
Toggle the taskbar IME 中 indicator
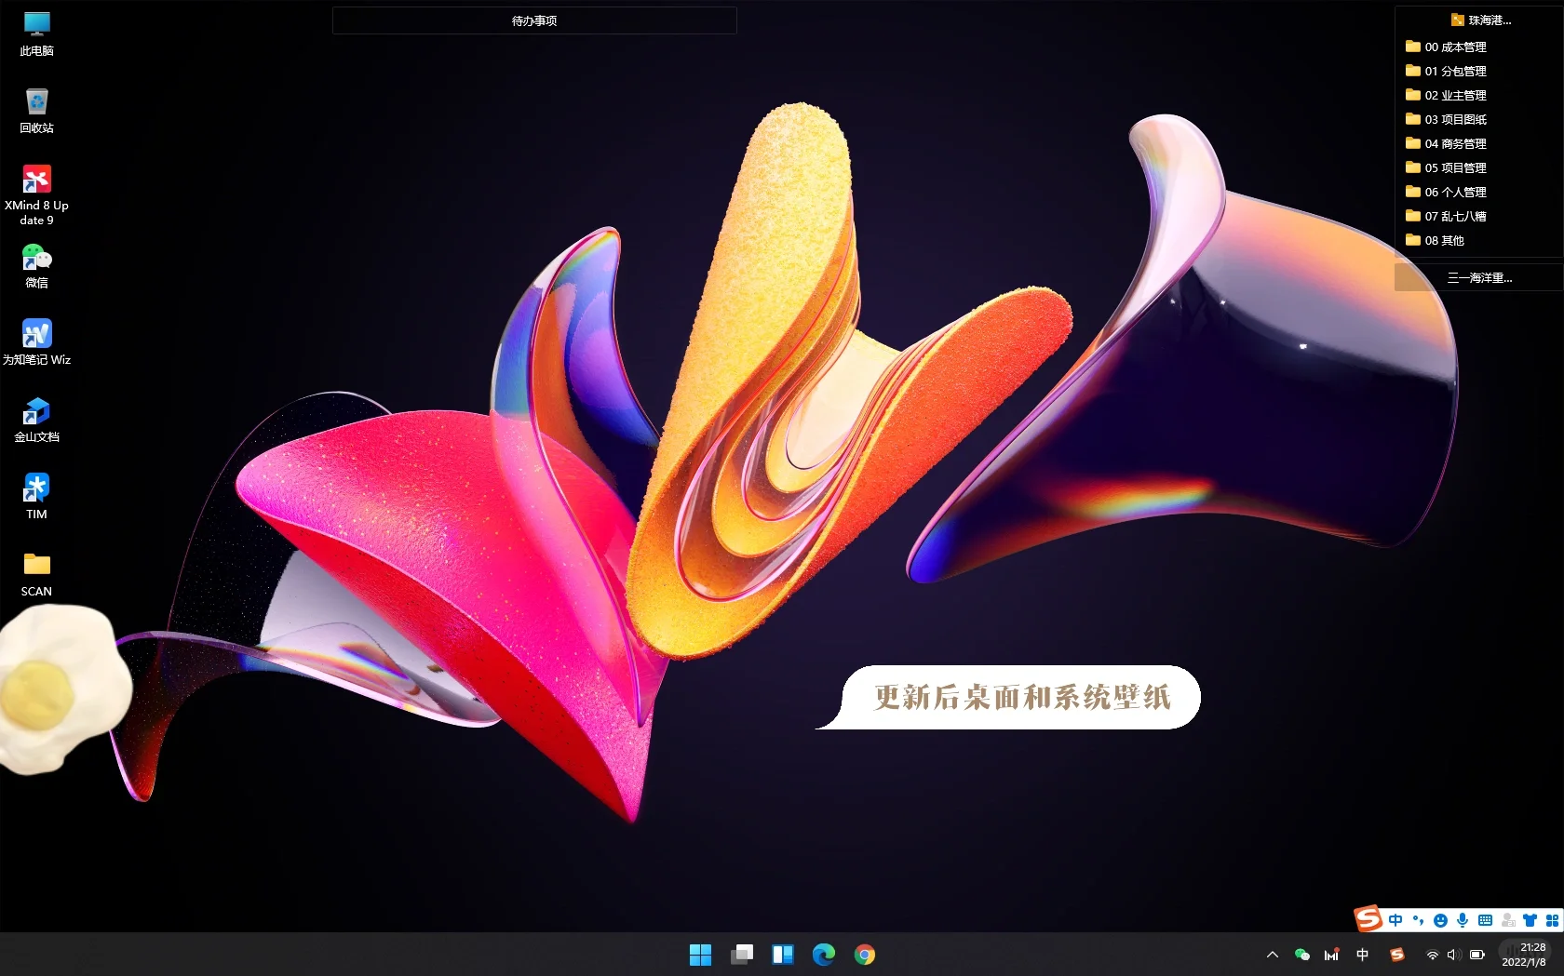pos(1363,954)
